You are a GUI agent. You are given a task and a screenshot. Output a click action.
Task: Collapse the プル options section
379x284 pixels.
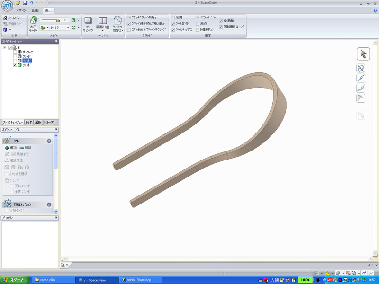[49, 141]
